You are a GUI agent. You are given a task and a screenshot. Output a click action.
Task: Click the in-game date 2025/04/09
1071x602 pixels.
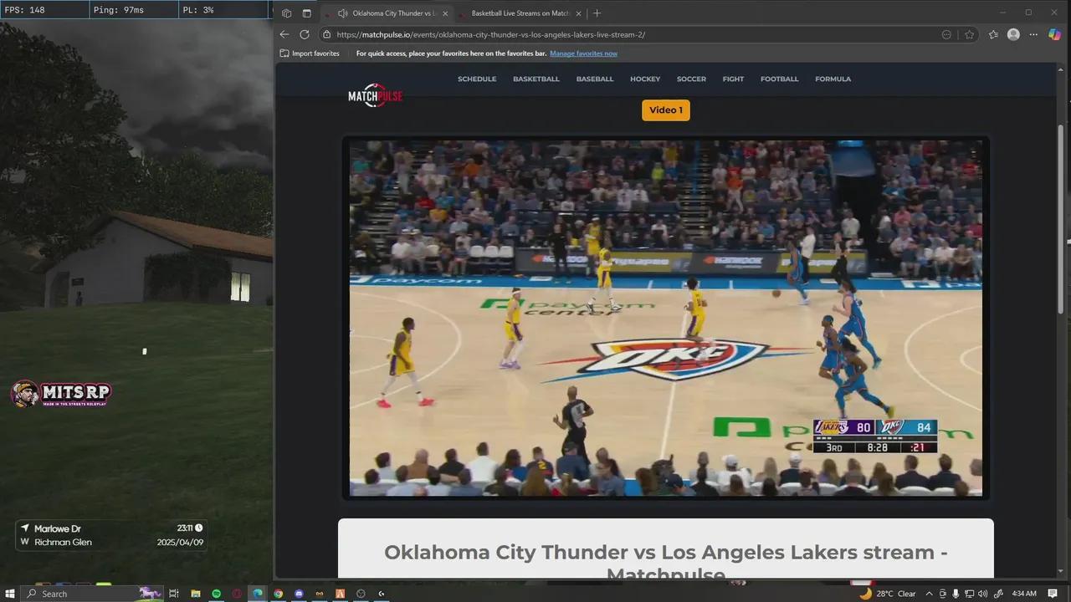click(180, 542)
